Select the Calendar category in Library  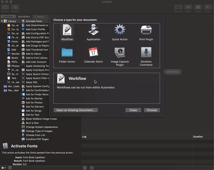point(13,25)
